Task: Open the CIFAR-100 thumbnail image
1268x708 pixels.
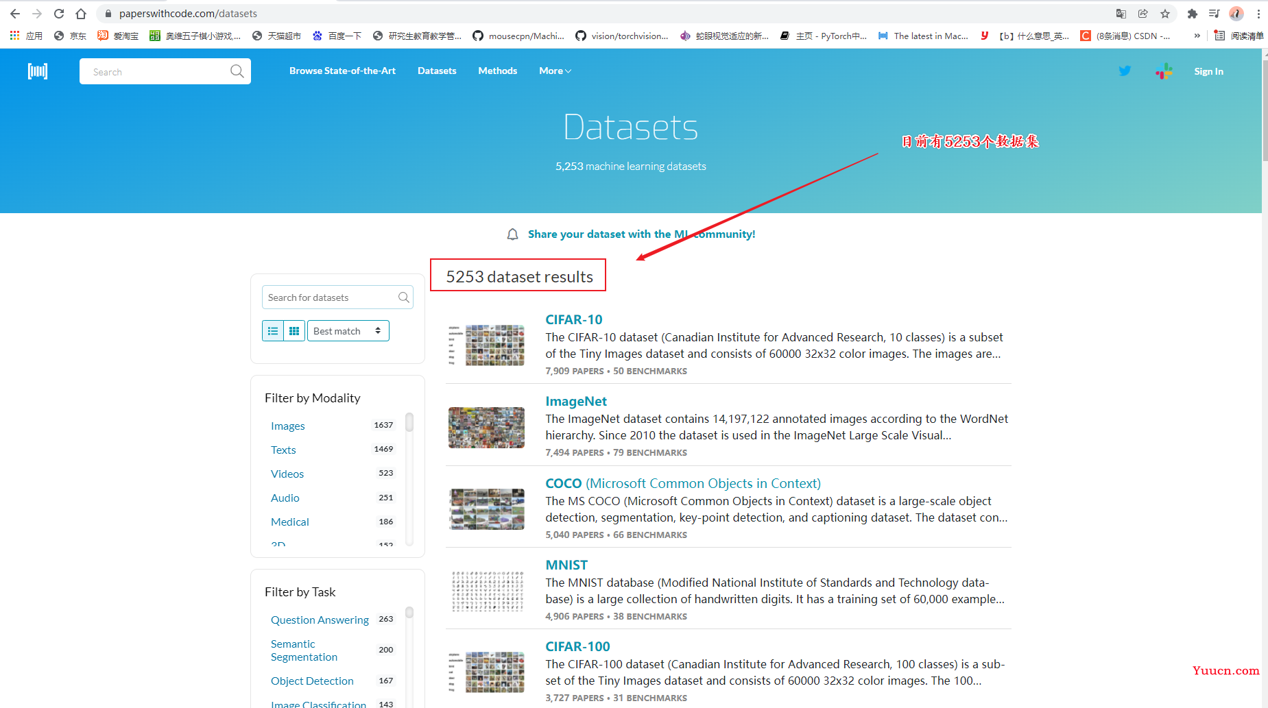Action: (x=486, y=672)
